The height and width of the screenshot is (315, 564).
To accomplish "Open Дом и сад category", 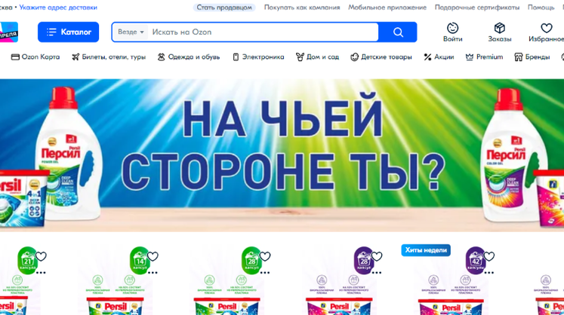I will [317, 57].
